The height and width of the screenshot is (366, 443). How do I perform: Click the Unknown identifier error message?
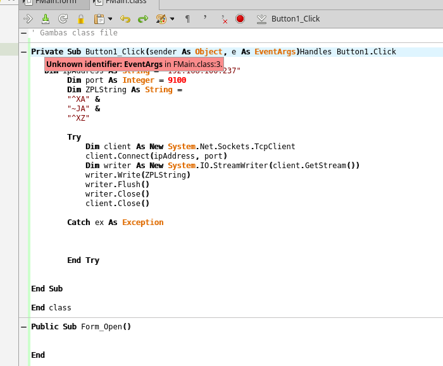134,64
